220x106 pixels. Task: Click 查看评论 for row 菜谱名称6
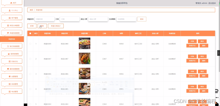[192, 76]
